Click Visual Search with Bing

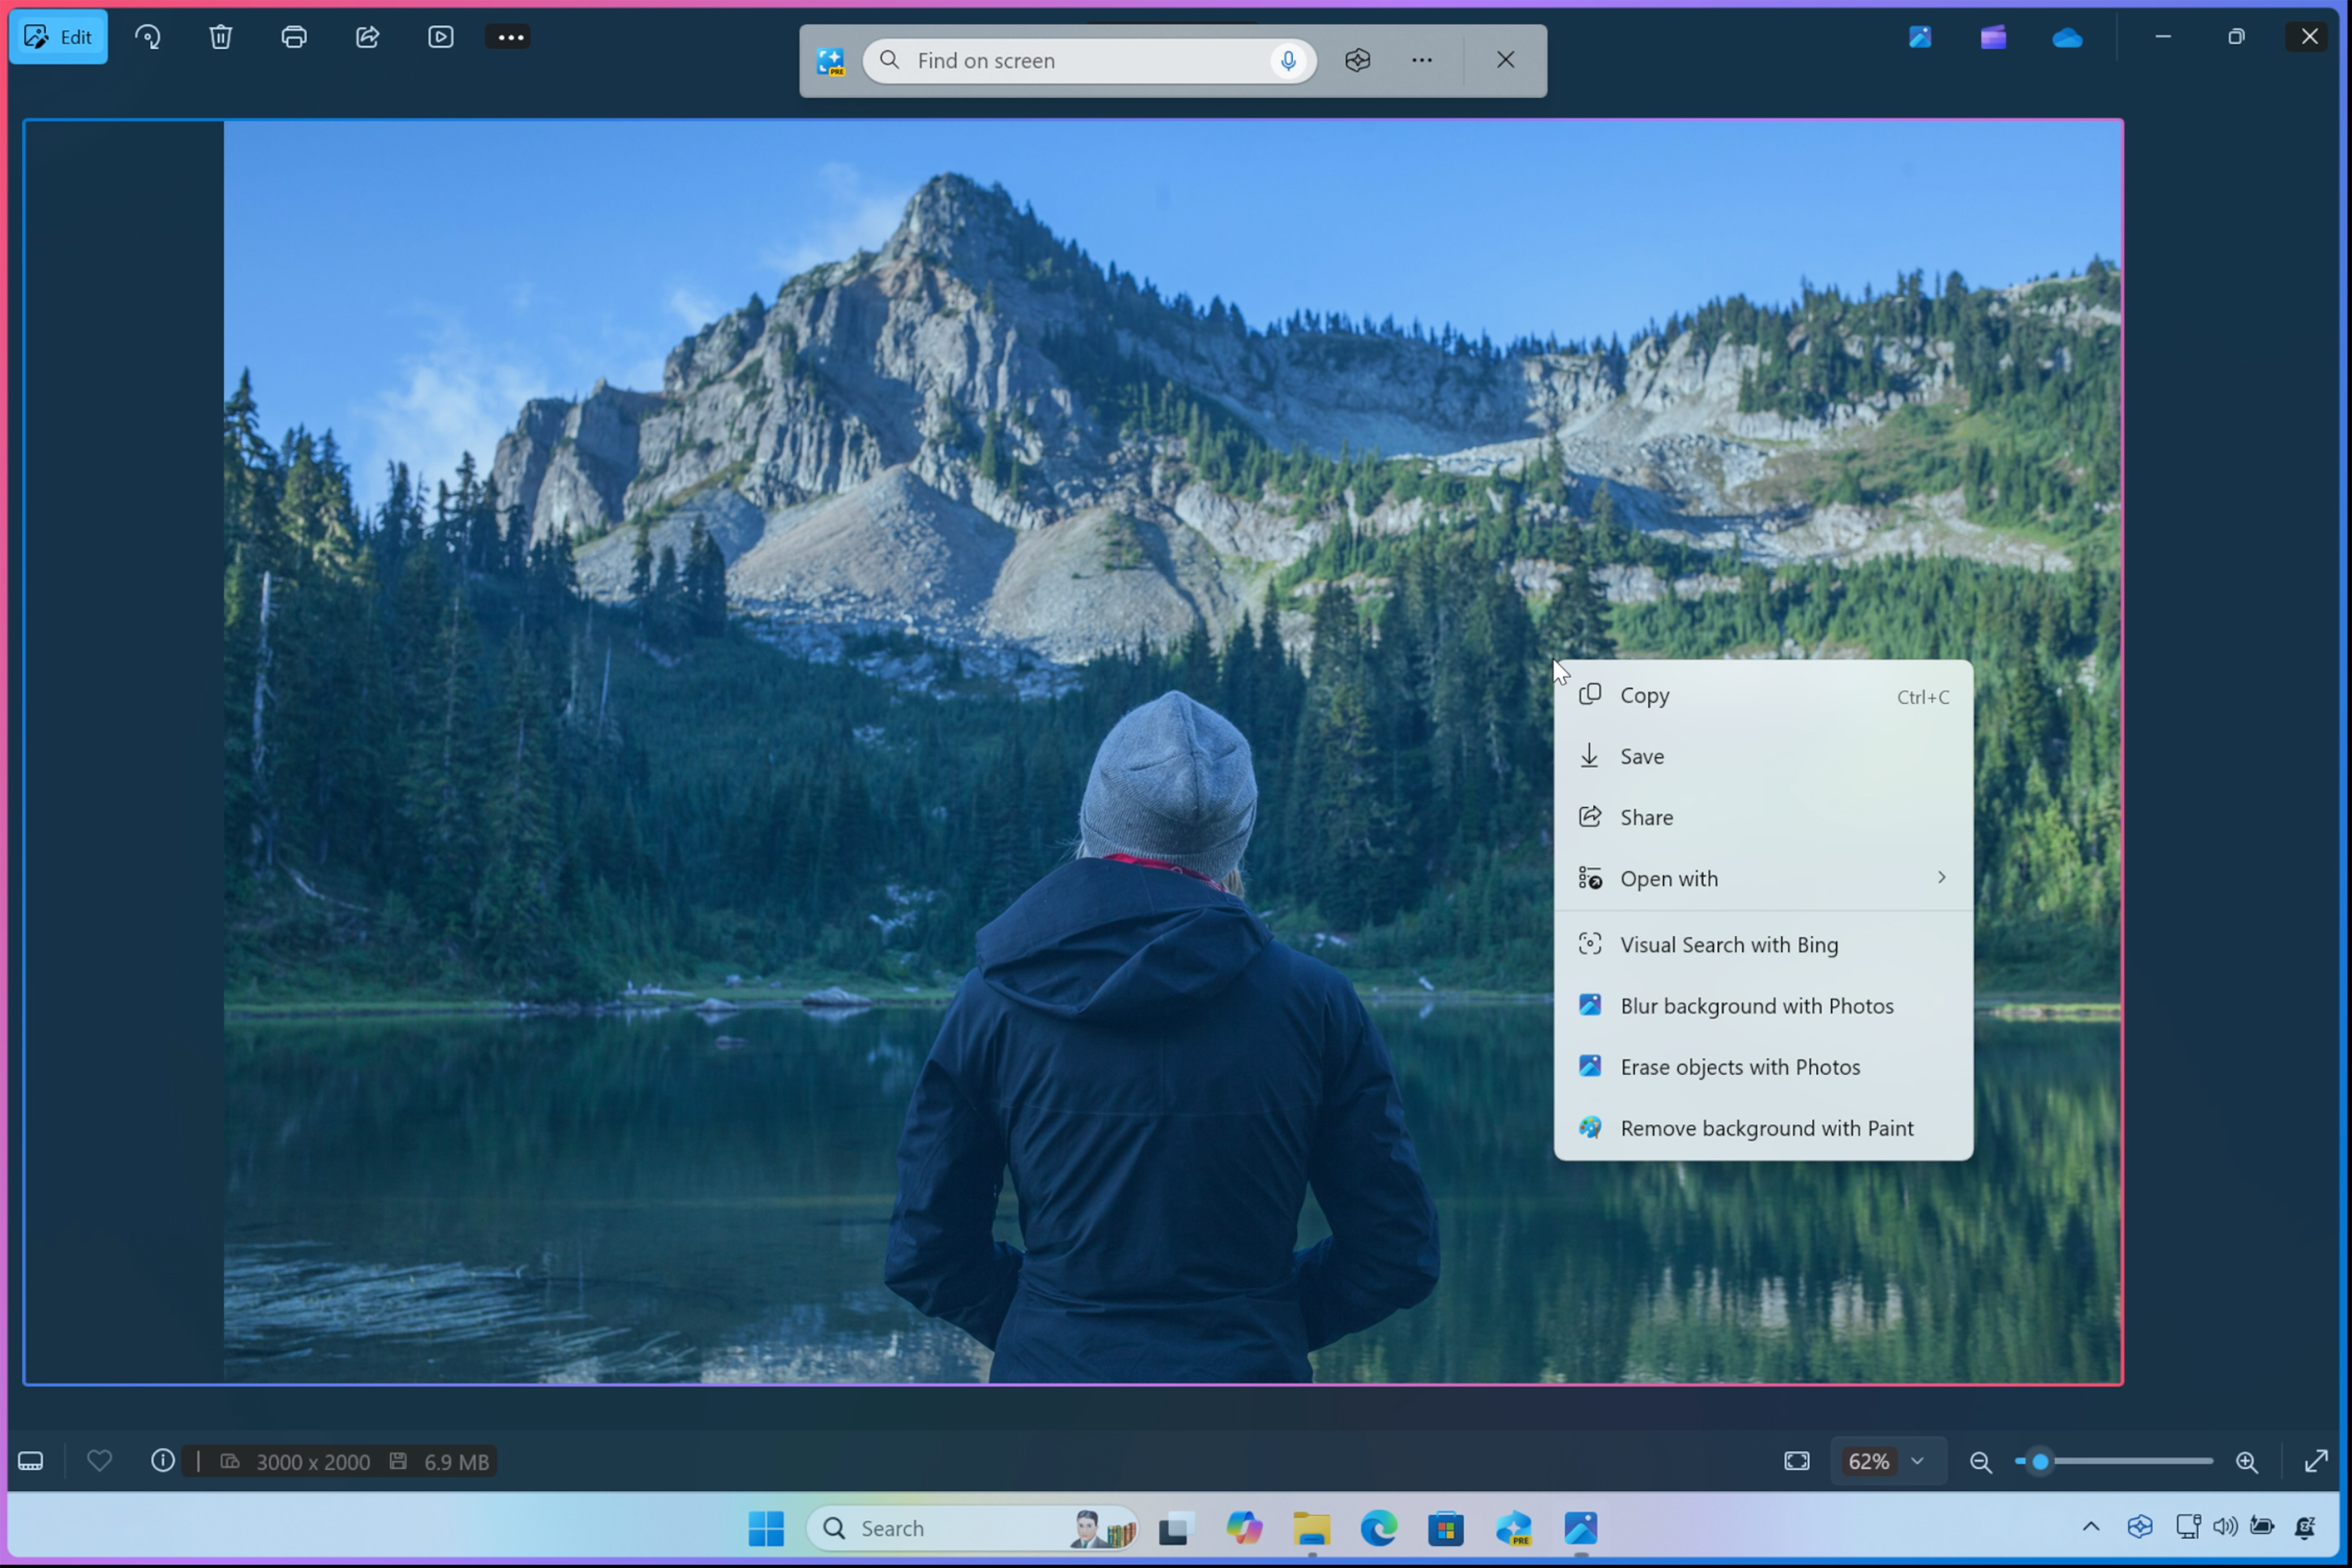1729,943
